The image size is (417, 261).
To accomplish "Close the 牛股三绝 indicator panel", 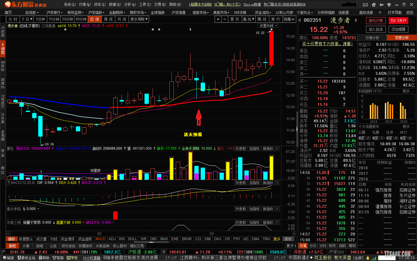I will (277, 222).
